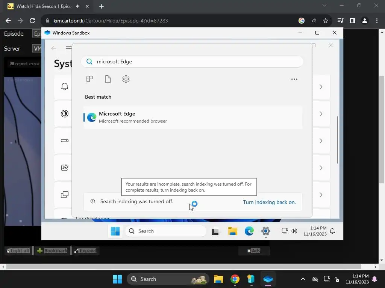The width and height of the screenshot is (385, 288).
Task: Open Microsoft Edge best match result
Action: [x=193, y=117]
